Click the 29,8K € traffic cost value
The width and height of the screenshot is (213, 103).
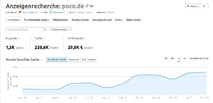pyautogui.click(x=75, y=48)
